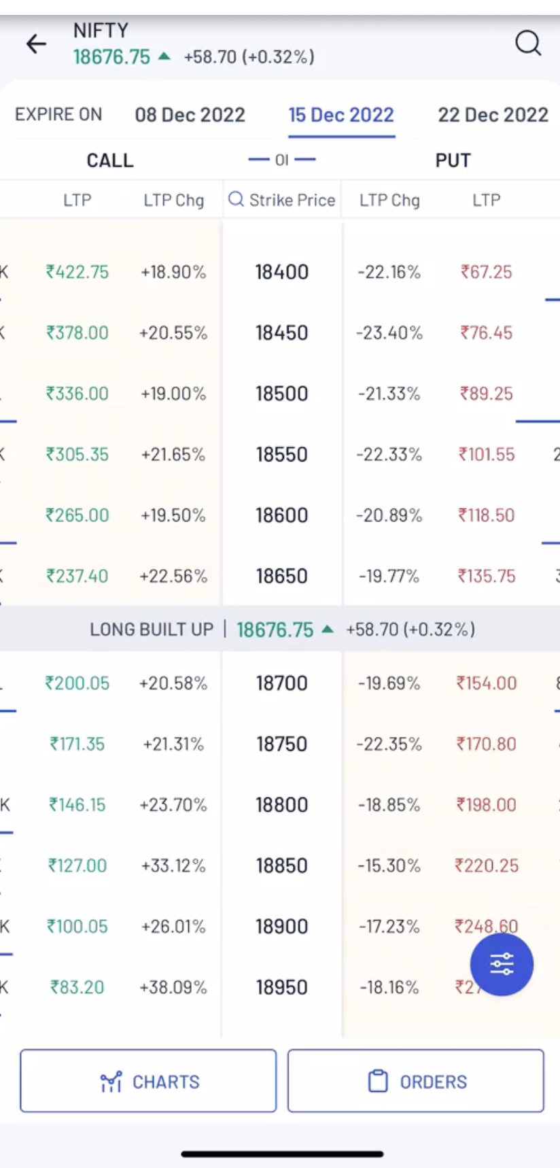Tap the back arrow icon
The image size is (560, 1168).
click(36, 44)
